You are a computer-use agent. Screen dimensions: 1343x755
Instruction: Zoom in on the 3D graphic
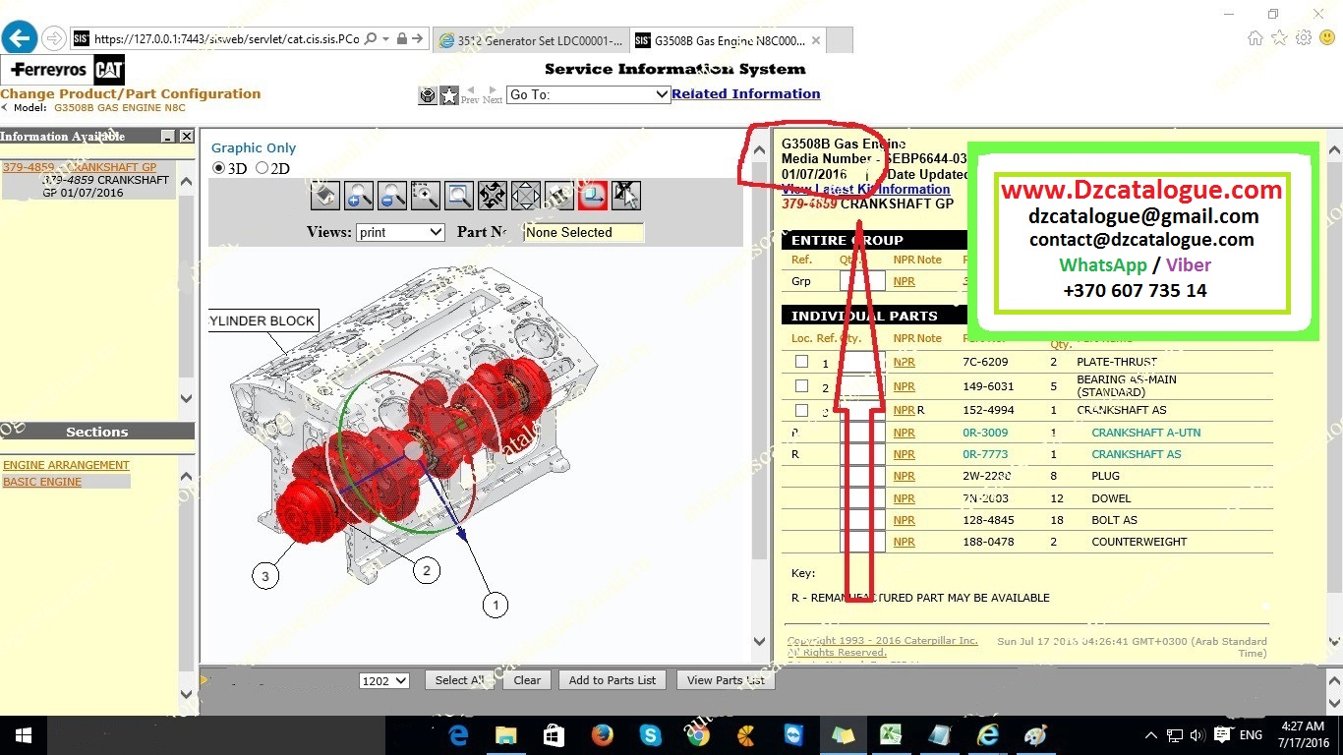[358, 195]
